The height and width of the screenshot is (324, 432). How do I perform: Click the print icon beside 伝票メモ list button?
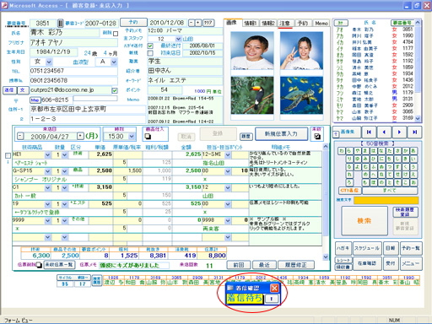click(x=39, y=265)
